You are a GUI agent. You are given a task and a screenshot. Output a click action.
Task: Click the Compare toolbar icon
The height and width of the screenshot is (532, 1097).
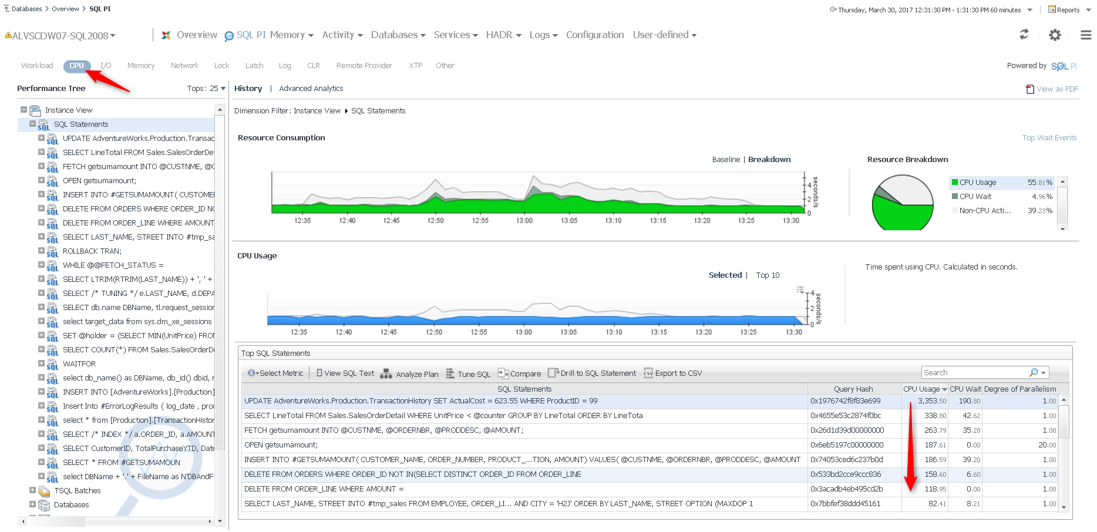point(503,373)
